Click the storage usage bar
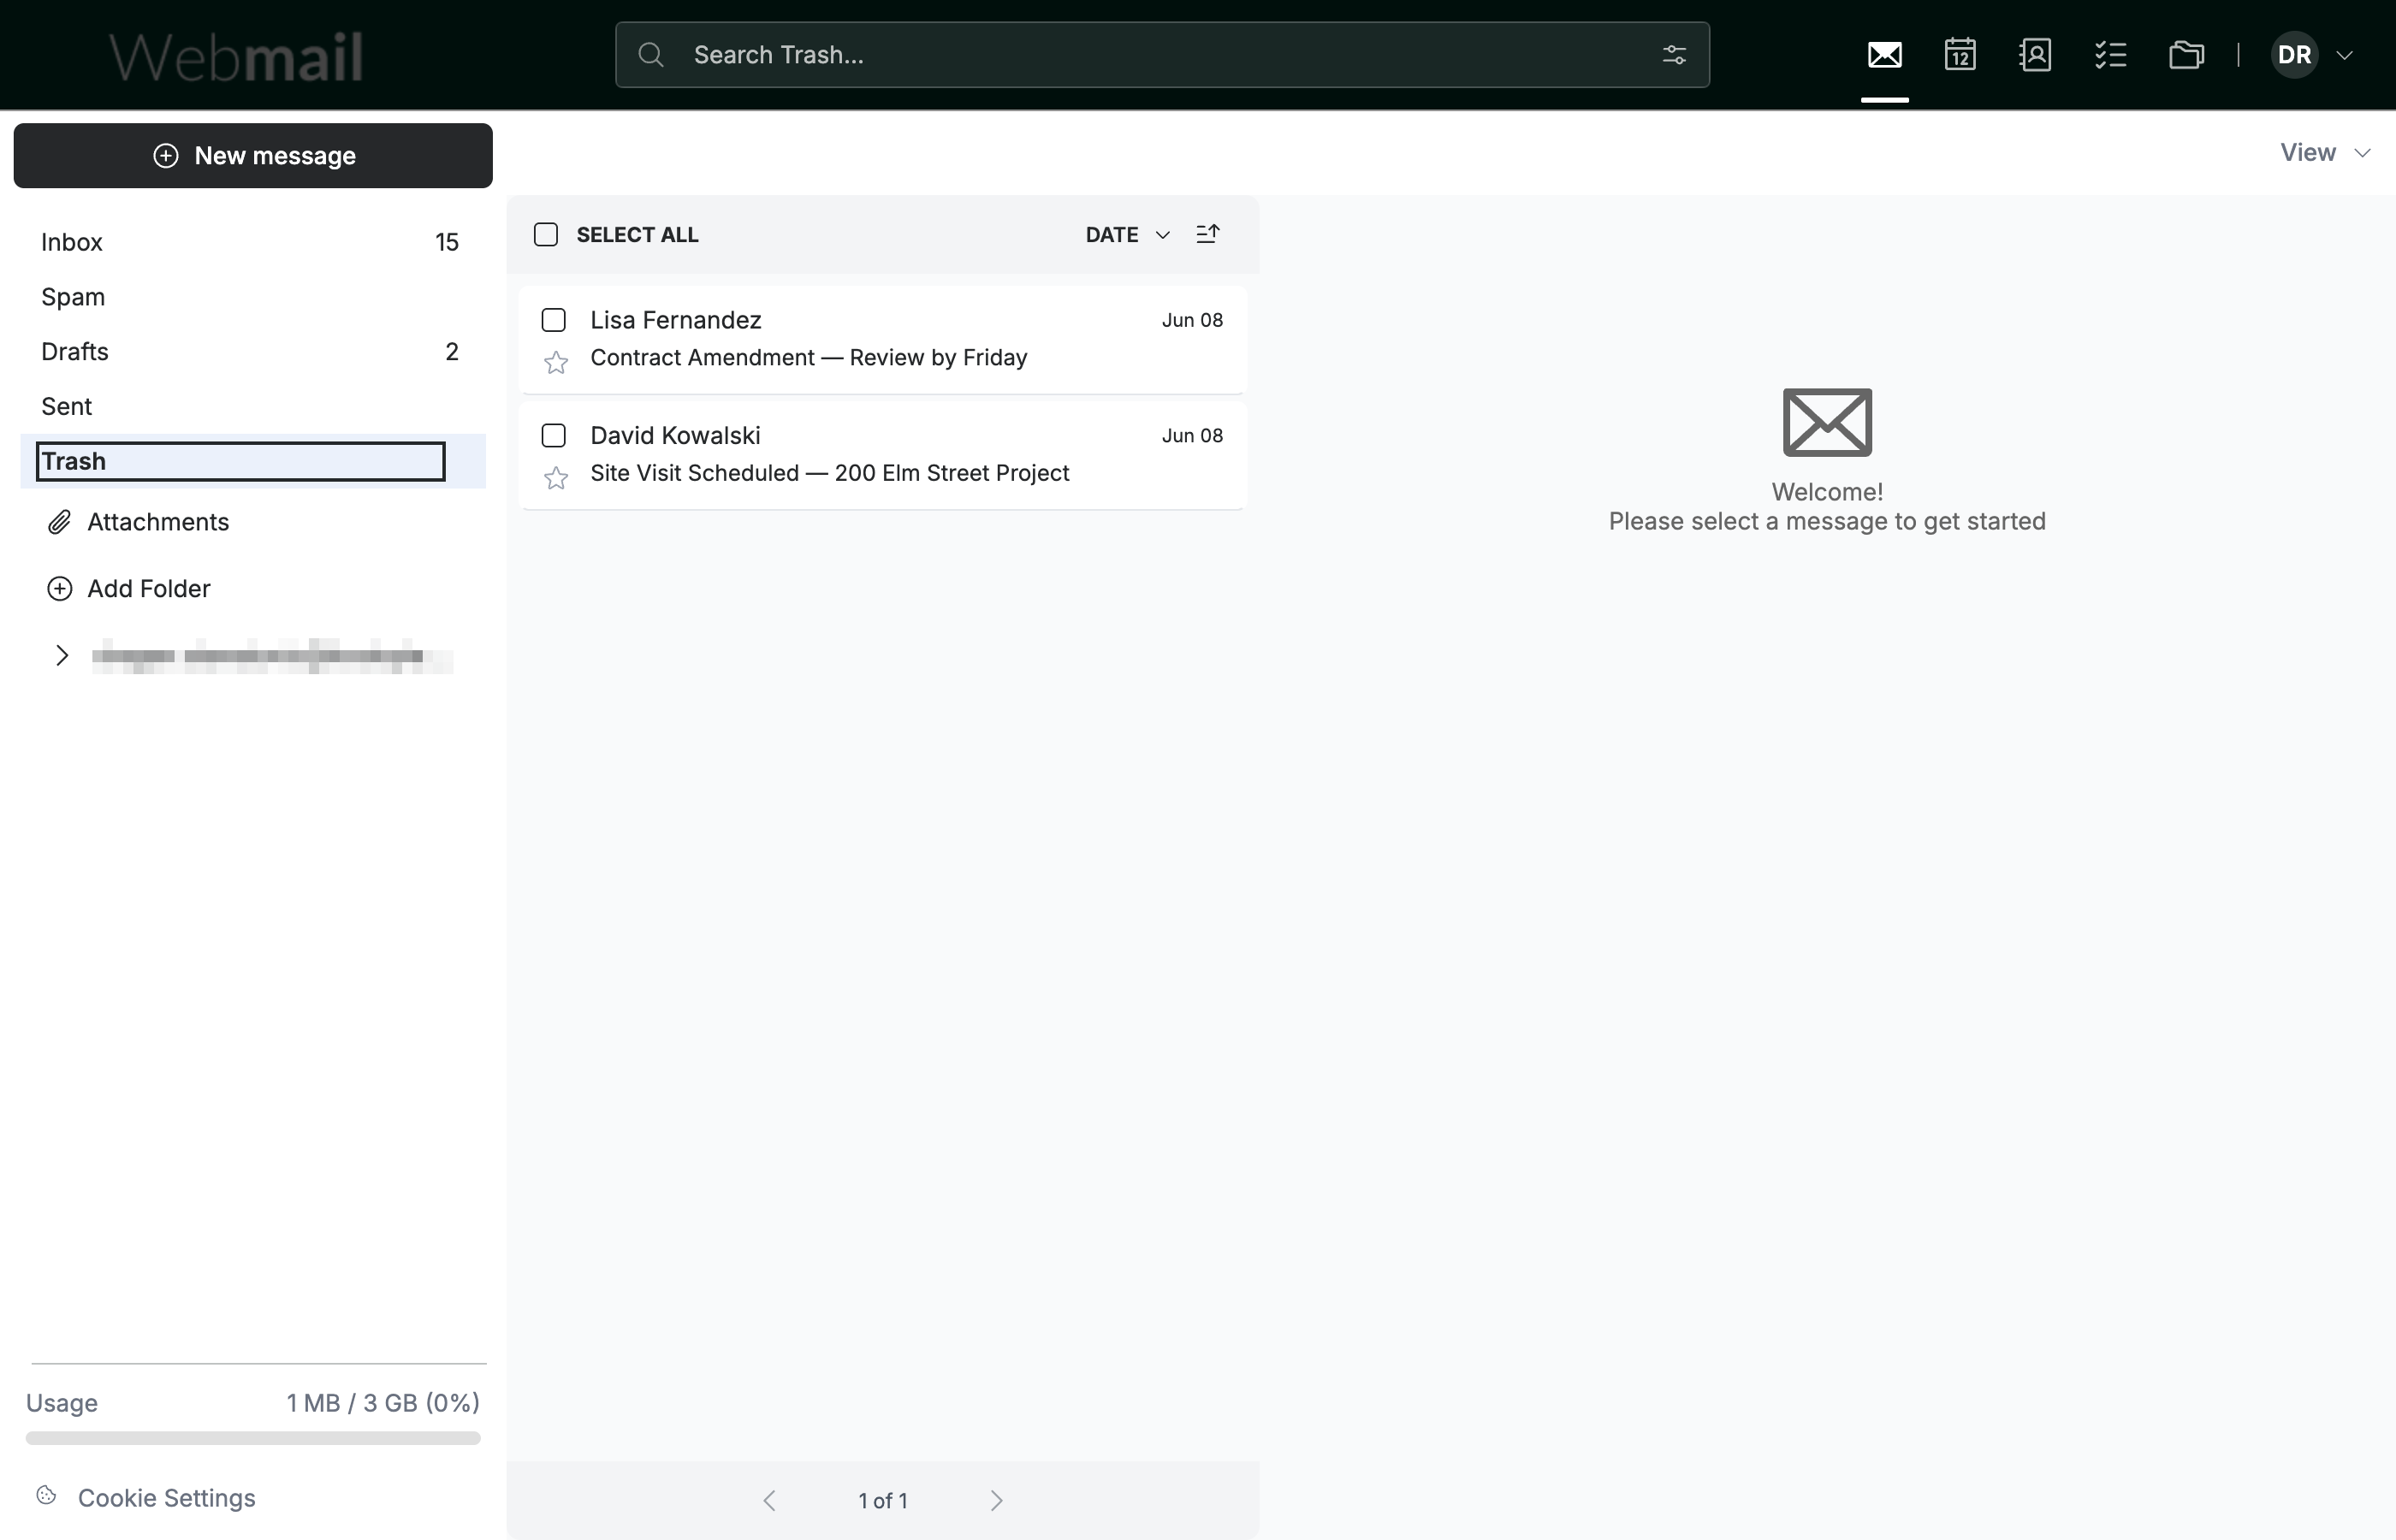Image resolution: width=2396 pixels, height=1540 pixels. tap(253, 1438)
